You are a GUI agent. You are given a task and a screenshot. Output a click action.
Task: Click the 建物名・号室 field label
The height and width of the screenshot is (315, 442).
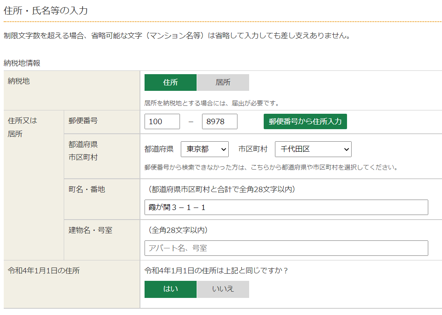[90, 230]
